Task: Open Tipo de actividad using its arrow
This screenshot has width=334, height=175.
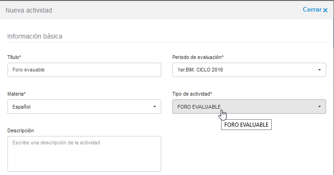Action: [320, 106]
